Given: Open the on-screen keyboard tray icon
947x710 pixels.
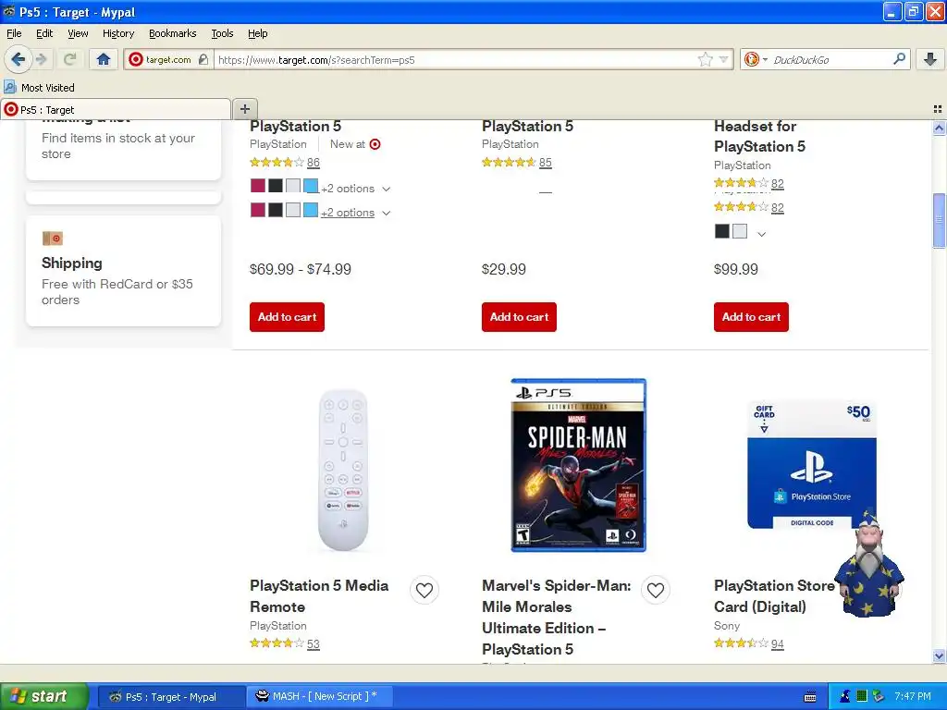Looking at the screenshot, I should [x=810, y=697].
